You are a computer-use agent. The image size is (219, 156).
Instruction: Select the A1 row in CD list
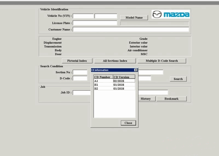(103, 81)
